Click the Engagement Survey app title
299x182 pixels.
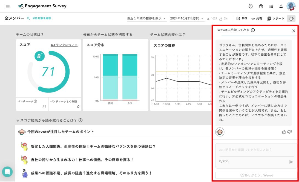(x=45, y=6)
